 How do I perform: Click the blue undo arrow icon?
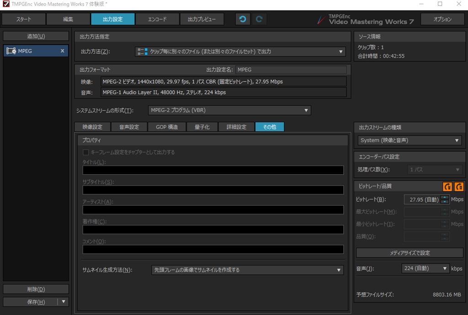tap(242, 19)
